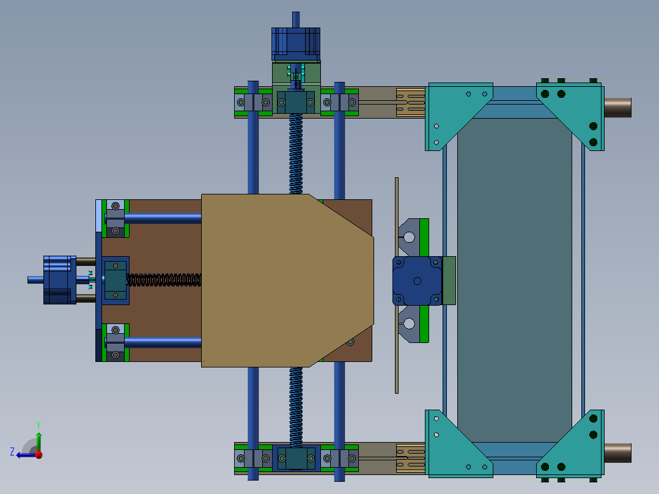Select the dark gray-teal center frame panel
This screenshot has height=494, width=659.
pyautogui.click(x=515, y=280)
